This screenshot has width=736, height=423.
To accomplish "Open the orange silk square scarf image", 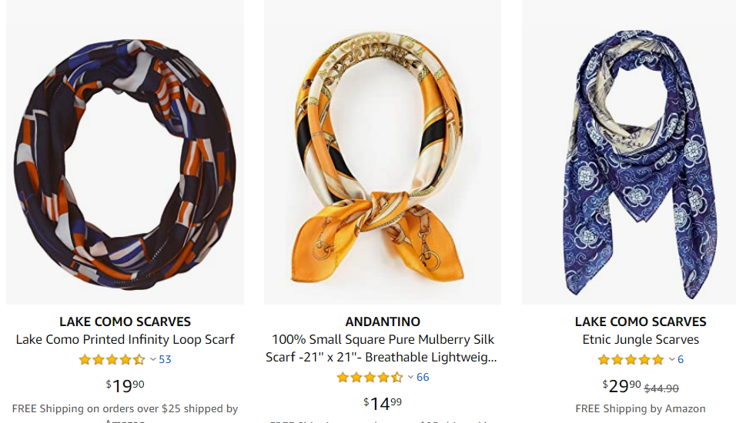I will tap(383, 152).
